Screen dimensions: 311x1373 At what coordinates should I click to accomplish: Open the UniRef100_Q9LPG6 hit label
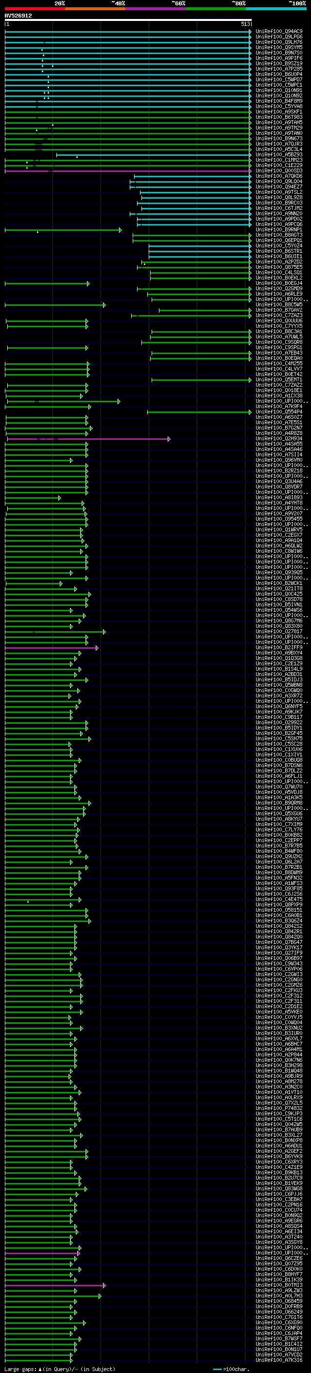click(x=279, y=37)
